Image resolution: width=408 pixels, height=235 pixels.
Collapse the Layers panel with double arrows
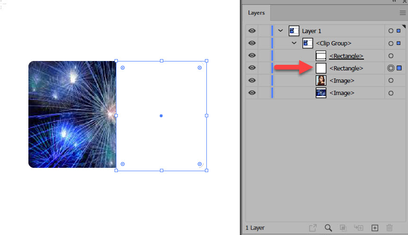[394, 1]
